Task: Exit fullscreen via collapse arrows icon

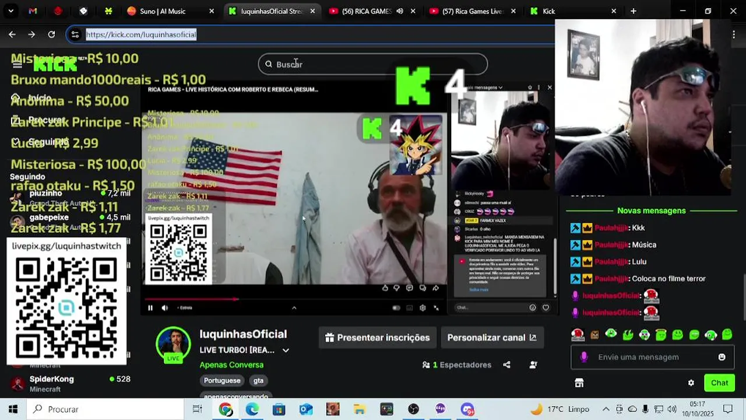Action: [x=436, y=308]
